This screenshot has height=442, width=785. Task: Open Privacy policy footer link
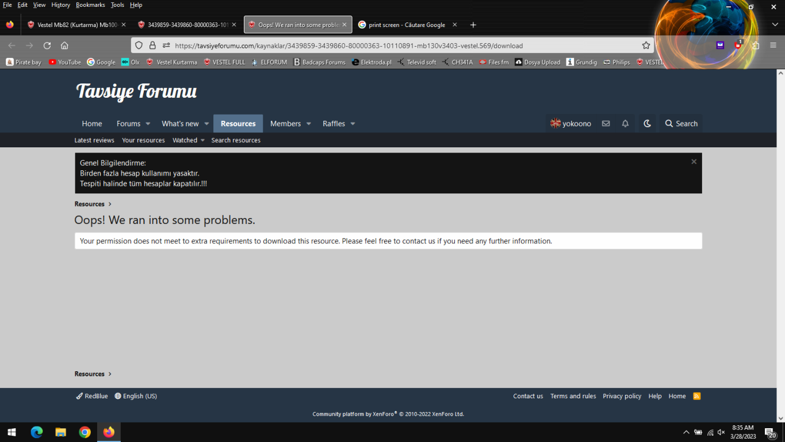(x=622, y=396)
